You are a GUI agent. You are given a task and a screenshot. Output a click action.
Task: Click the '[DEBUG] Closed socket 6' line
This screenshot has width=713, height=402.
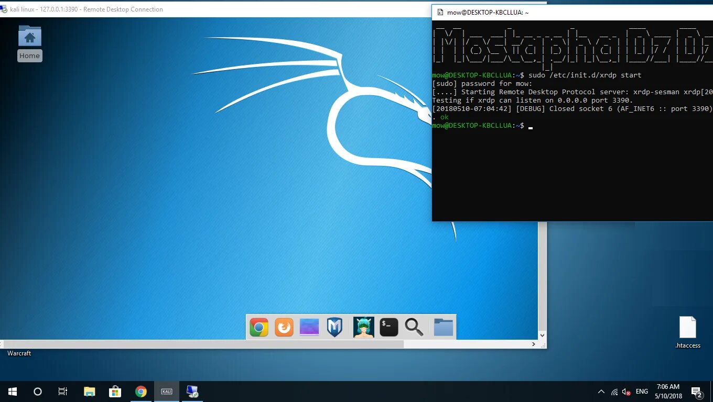[572, 109]
